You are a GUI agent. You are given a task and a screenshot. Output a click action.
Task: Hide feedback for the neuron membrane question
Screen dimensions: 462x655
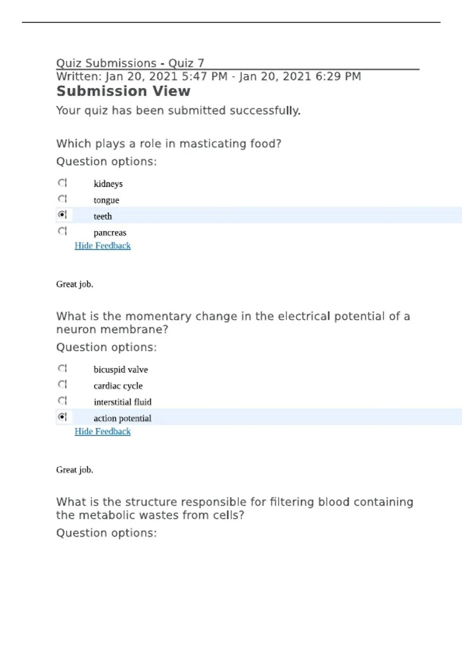coord(102,432)
